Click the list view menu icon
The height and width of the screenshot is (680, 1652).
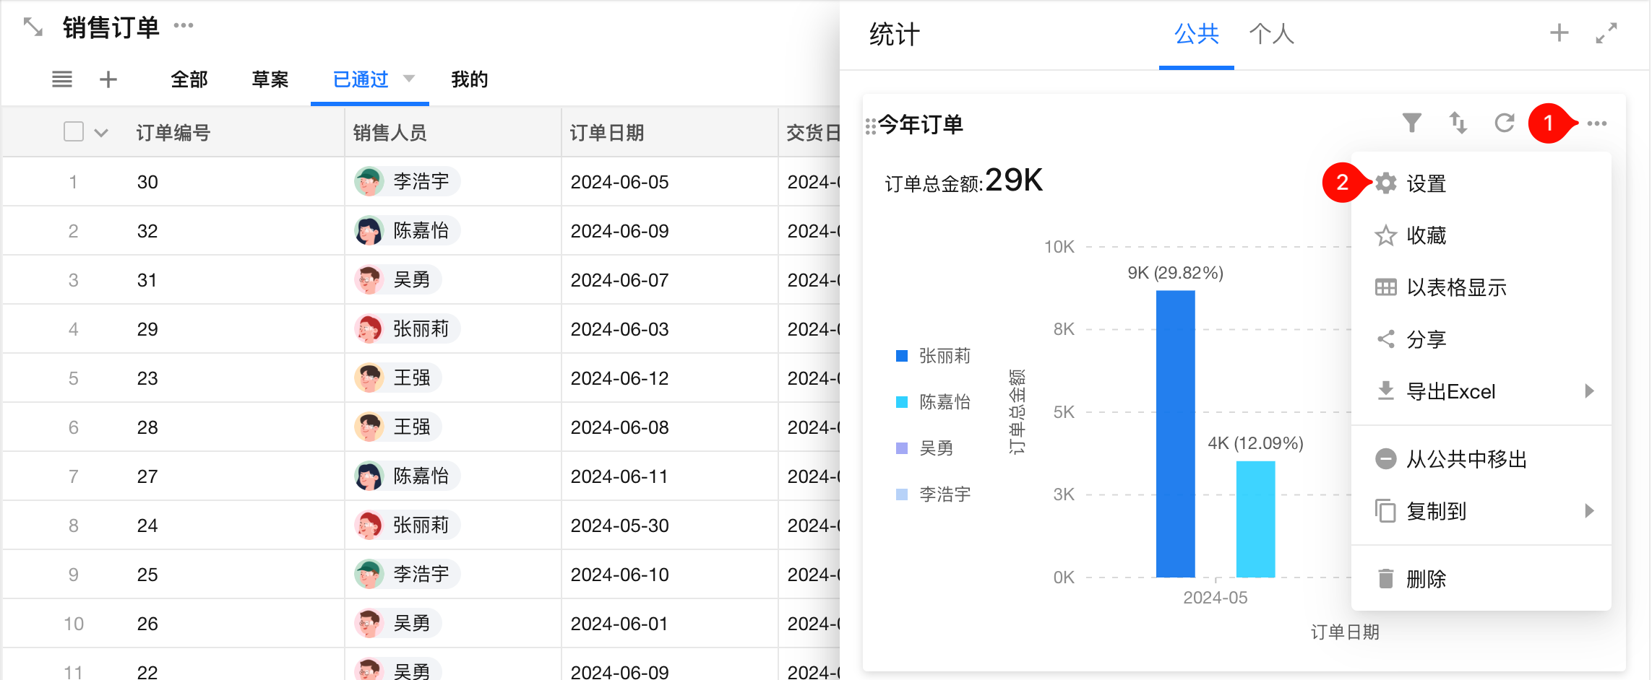click(x=62, y=79)
